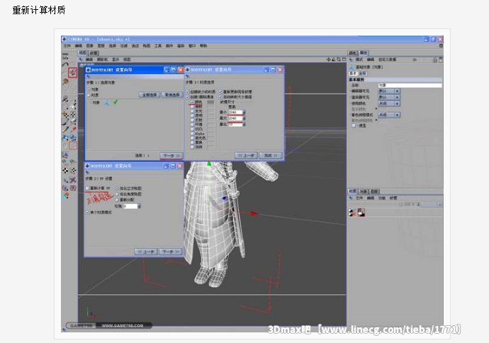This screenshot has width=489, height=343.
Task: Click the object icon in wizard object list
Action: (106, 103)
